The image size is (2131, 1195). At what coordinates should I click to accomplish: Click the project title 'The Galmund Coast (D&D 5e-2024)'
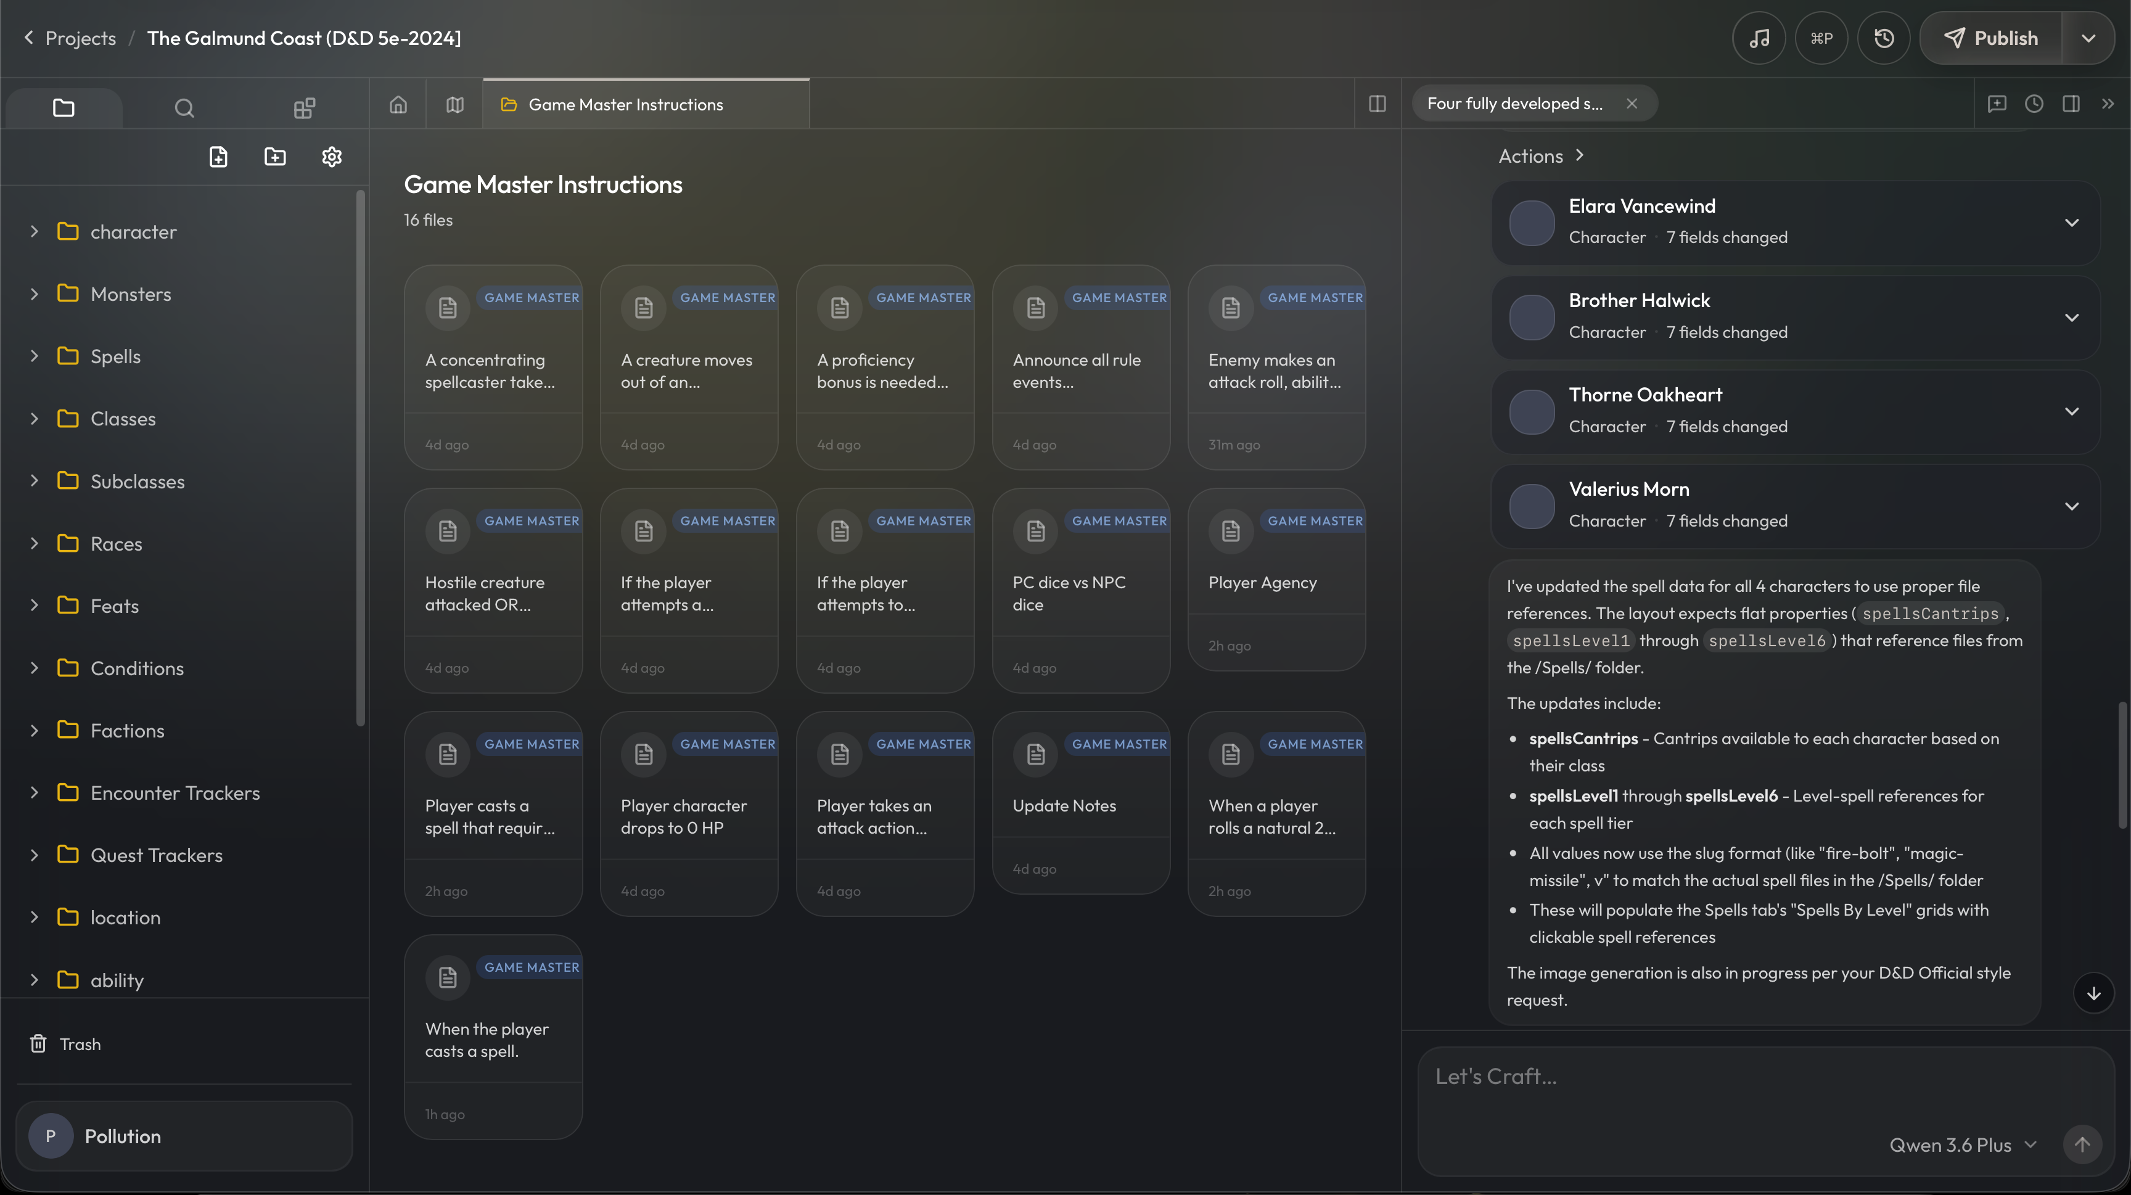[303, 38]
